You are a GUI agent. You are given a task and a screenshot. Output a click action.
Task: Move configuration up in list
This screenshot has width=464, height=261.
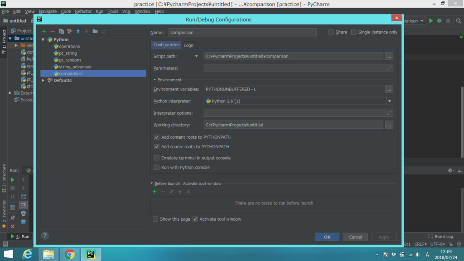click(78, 31)
